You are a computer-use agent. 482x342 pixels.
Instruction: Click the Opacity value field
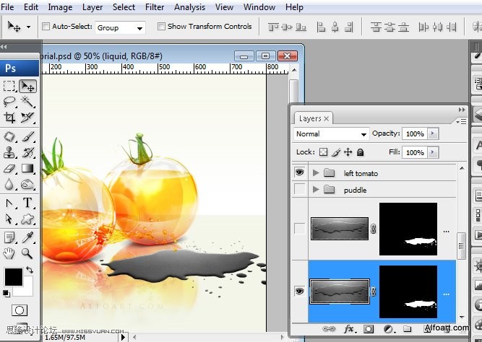point(415,134)
